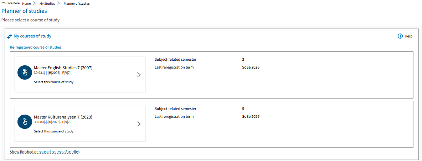The width and height of the screenshot is (422, 161).
Task: Click 'Select this course of study' under English Studies
Action: coord(53,82)
